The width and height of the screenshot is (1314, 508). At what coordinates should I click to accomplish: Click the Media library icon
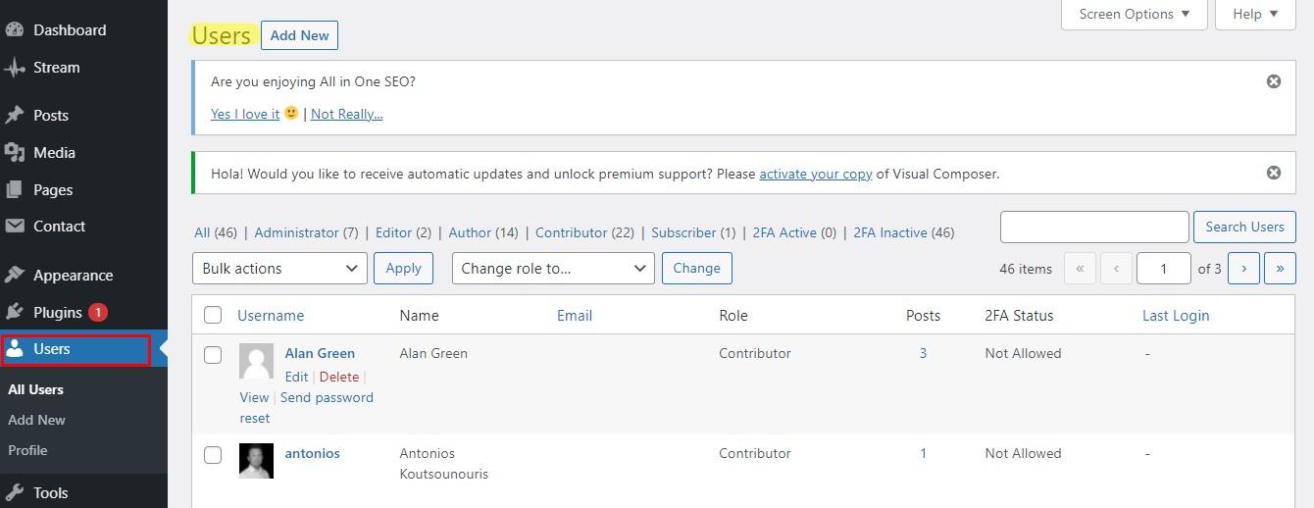14,152
